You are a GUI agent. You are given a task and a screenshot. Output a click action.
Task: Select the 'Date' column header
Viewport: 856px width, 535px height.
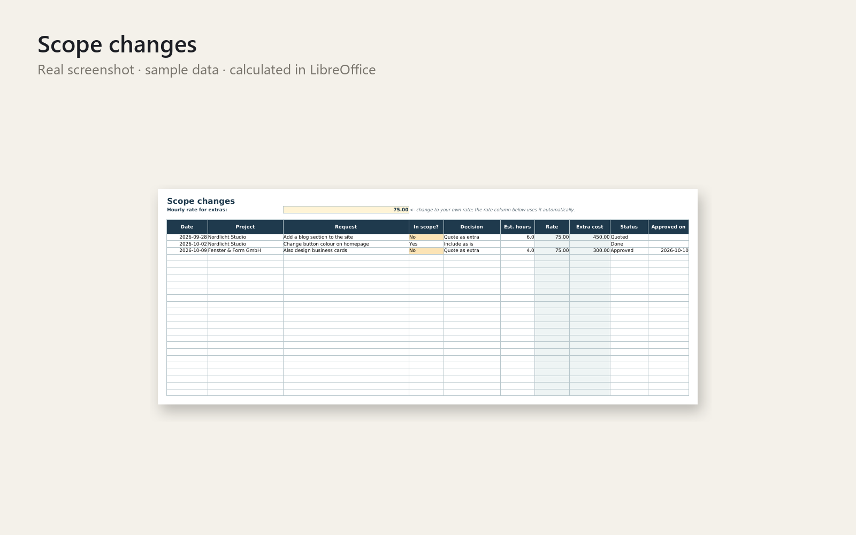tap(187, 227)
